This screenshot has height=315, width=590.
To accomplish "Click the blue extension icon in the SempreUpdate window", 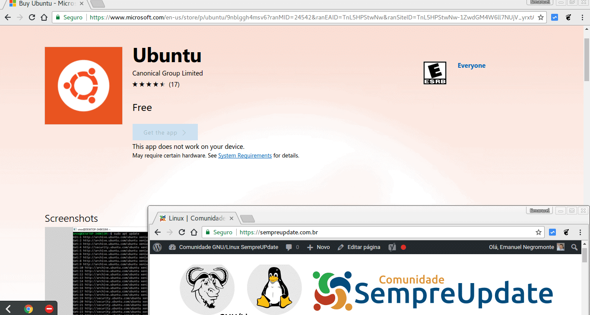I will [x=552, y=232].
